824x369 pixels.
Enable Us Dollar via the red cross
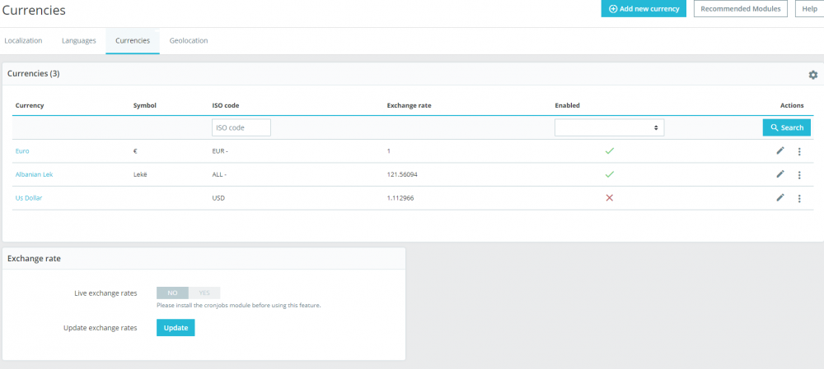pyautogui.click(x=610, y=197)
